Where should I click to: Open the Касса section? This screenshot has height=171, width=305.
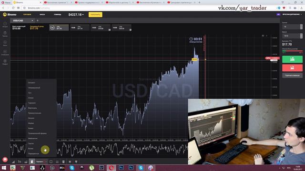pos(42,15)
